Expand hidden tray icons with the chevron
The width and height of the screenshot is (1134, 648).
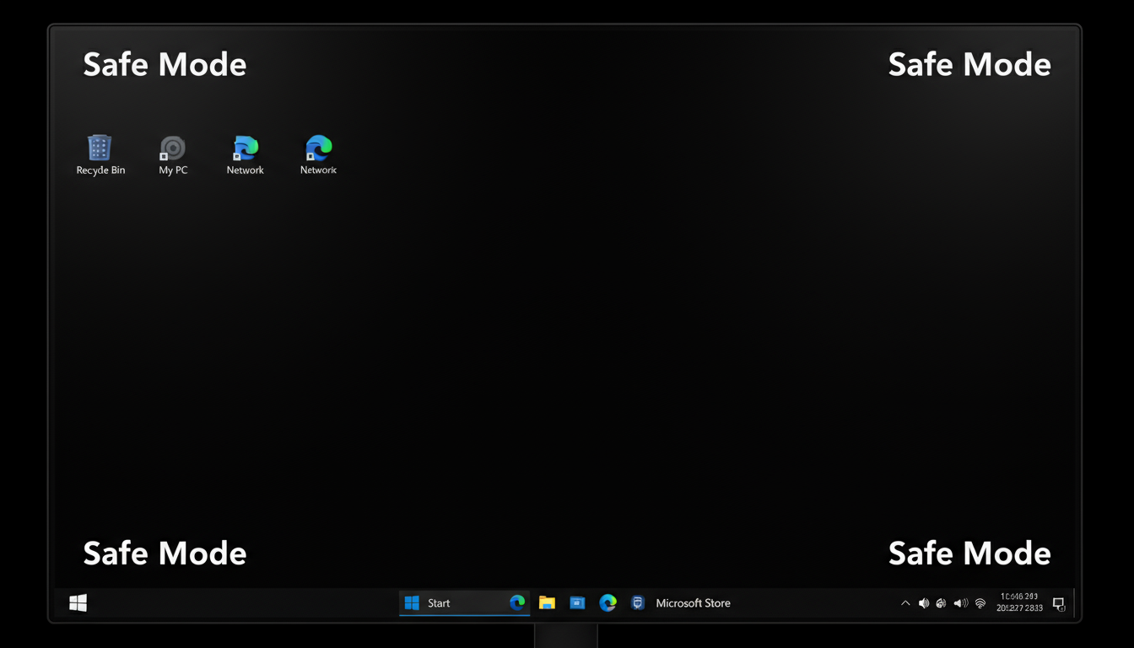(905, 603)
